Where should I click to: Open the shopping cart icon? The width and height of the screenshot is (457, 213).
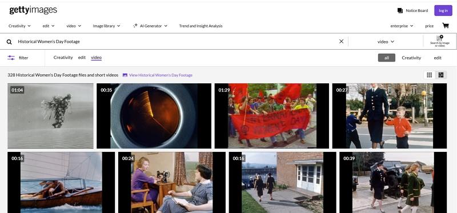pos(446,26)
